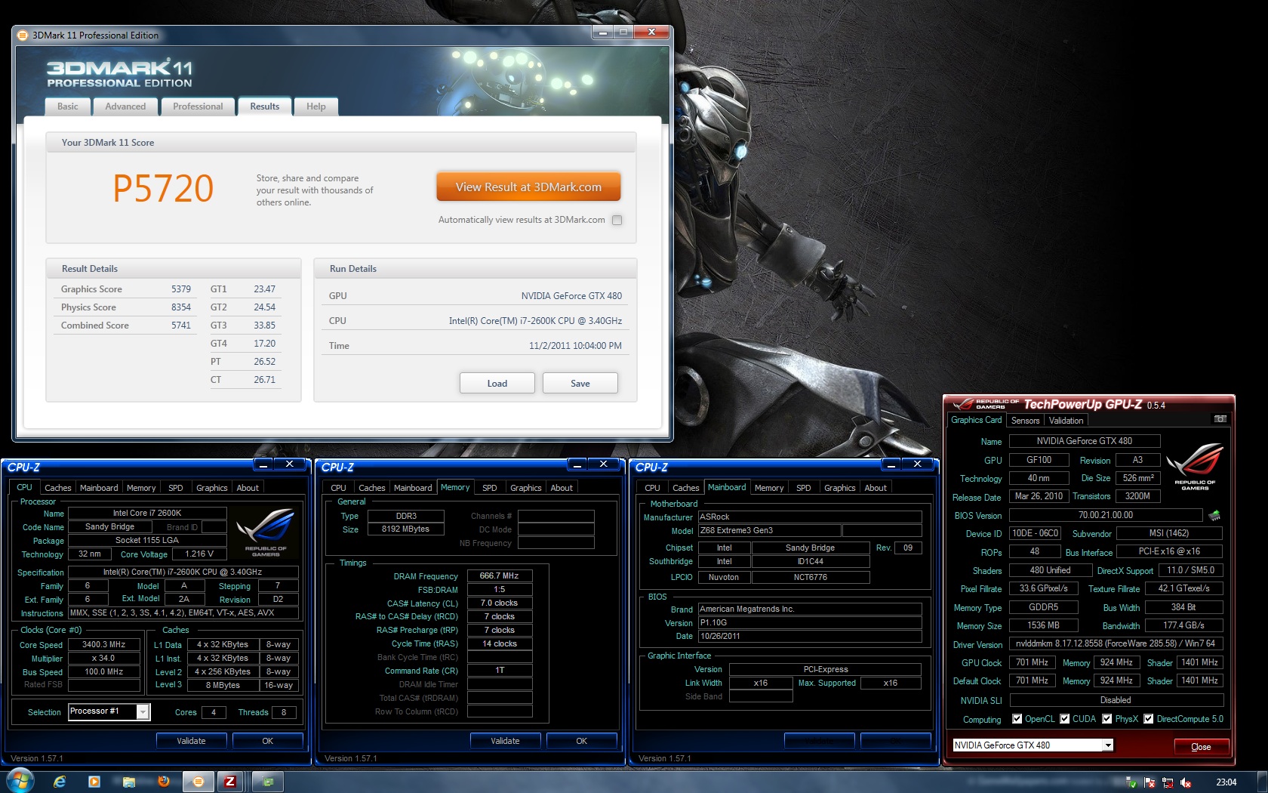Click the Physics Score value 8354
This screenshot has height=793, width=1268.
point(181,307)
